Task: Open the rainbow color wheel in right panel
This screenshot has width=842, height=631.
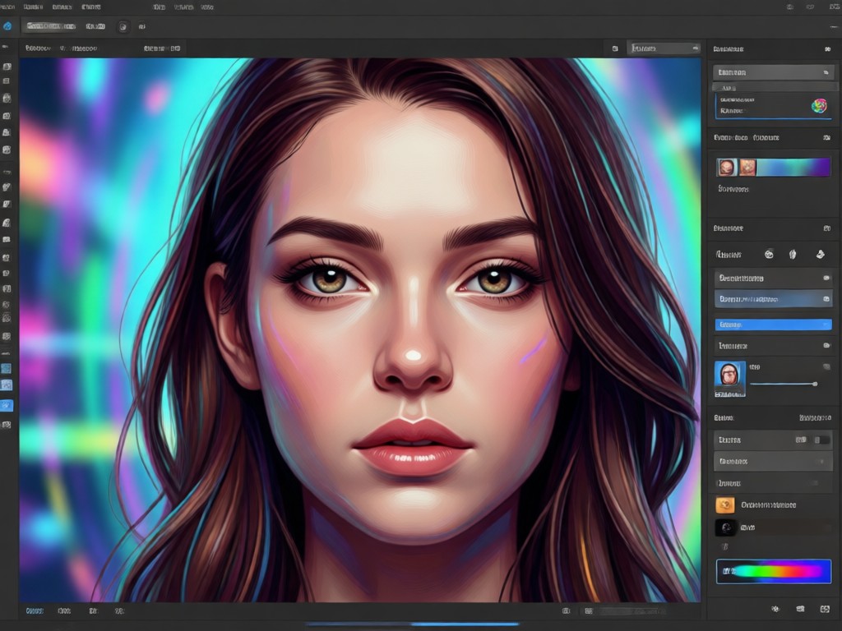Action: click(819, 106)
